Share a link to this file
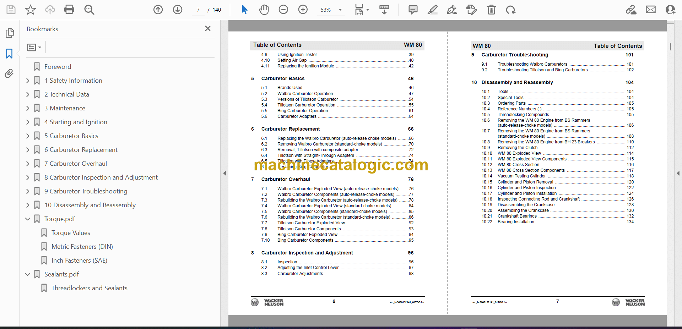The height and width of the screenshot is (329, 682). (x=631, y=10)
